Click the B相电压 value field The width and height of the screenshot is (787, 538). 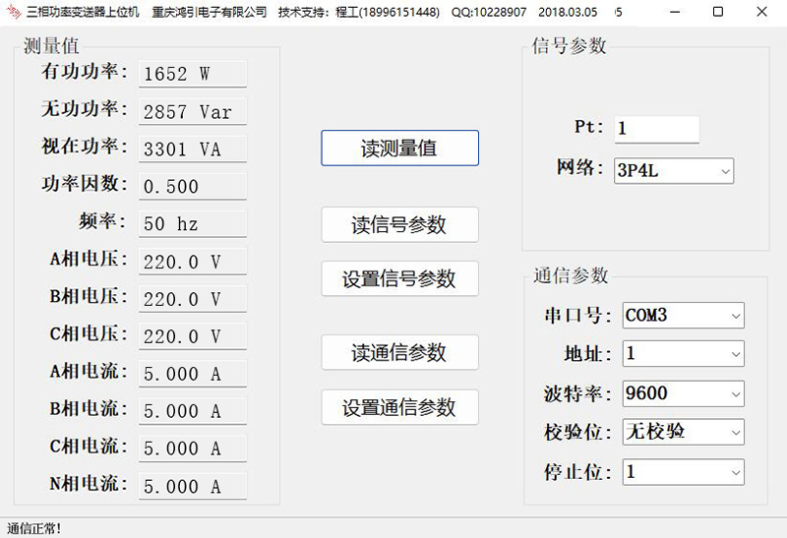[193, 299]
